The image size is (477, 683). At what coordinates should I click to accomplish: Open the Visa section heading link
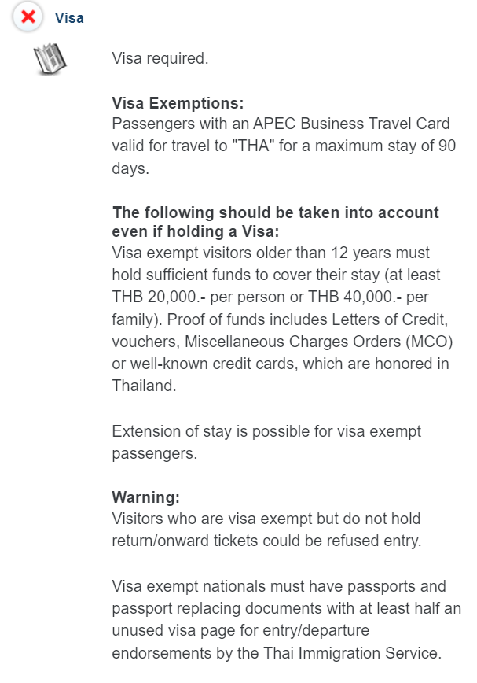click(x=69, y=18)
